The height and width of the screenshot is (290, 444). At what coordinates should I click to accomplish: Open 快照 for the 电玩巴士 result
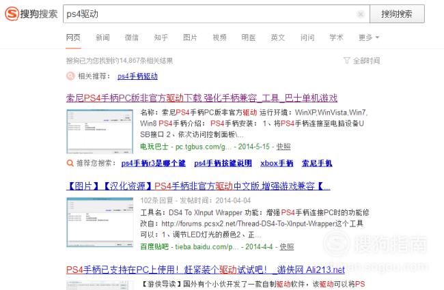point(283,147)
